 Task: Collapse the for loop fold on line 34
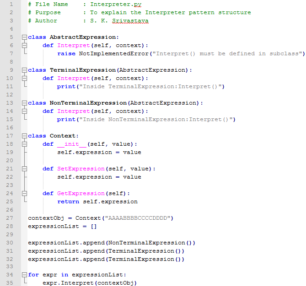click(x=24, y=275)
